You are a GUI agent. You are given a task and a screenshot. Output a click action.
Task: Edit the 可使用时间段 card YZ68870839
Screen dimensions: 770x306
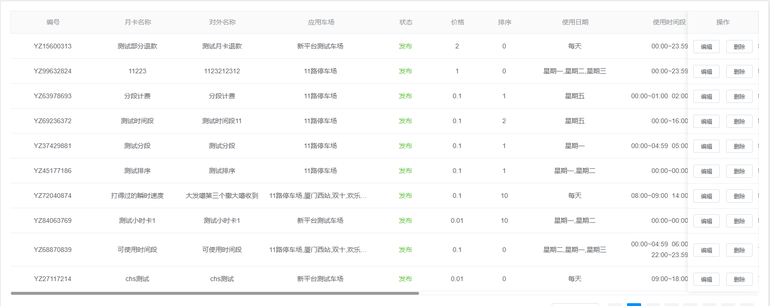[706, 250]
